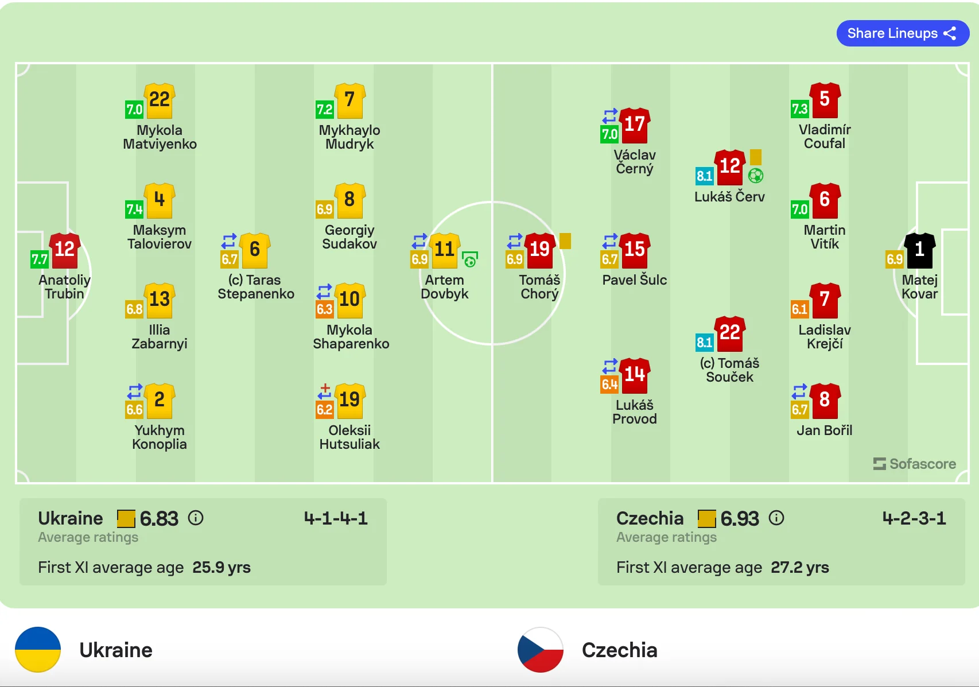Click Ukraine's yellow rating color square

coord(126,519)
